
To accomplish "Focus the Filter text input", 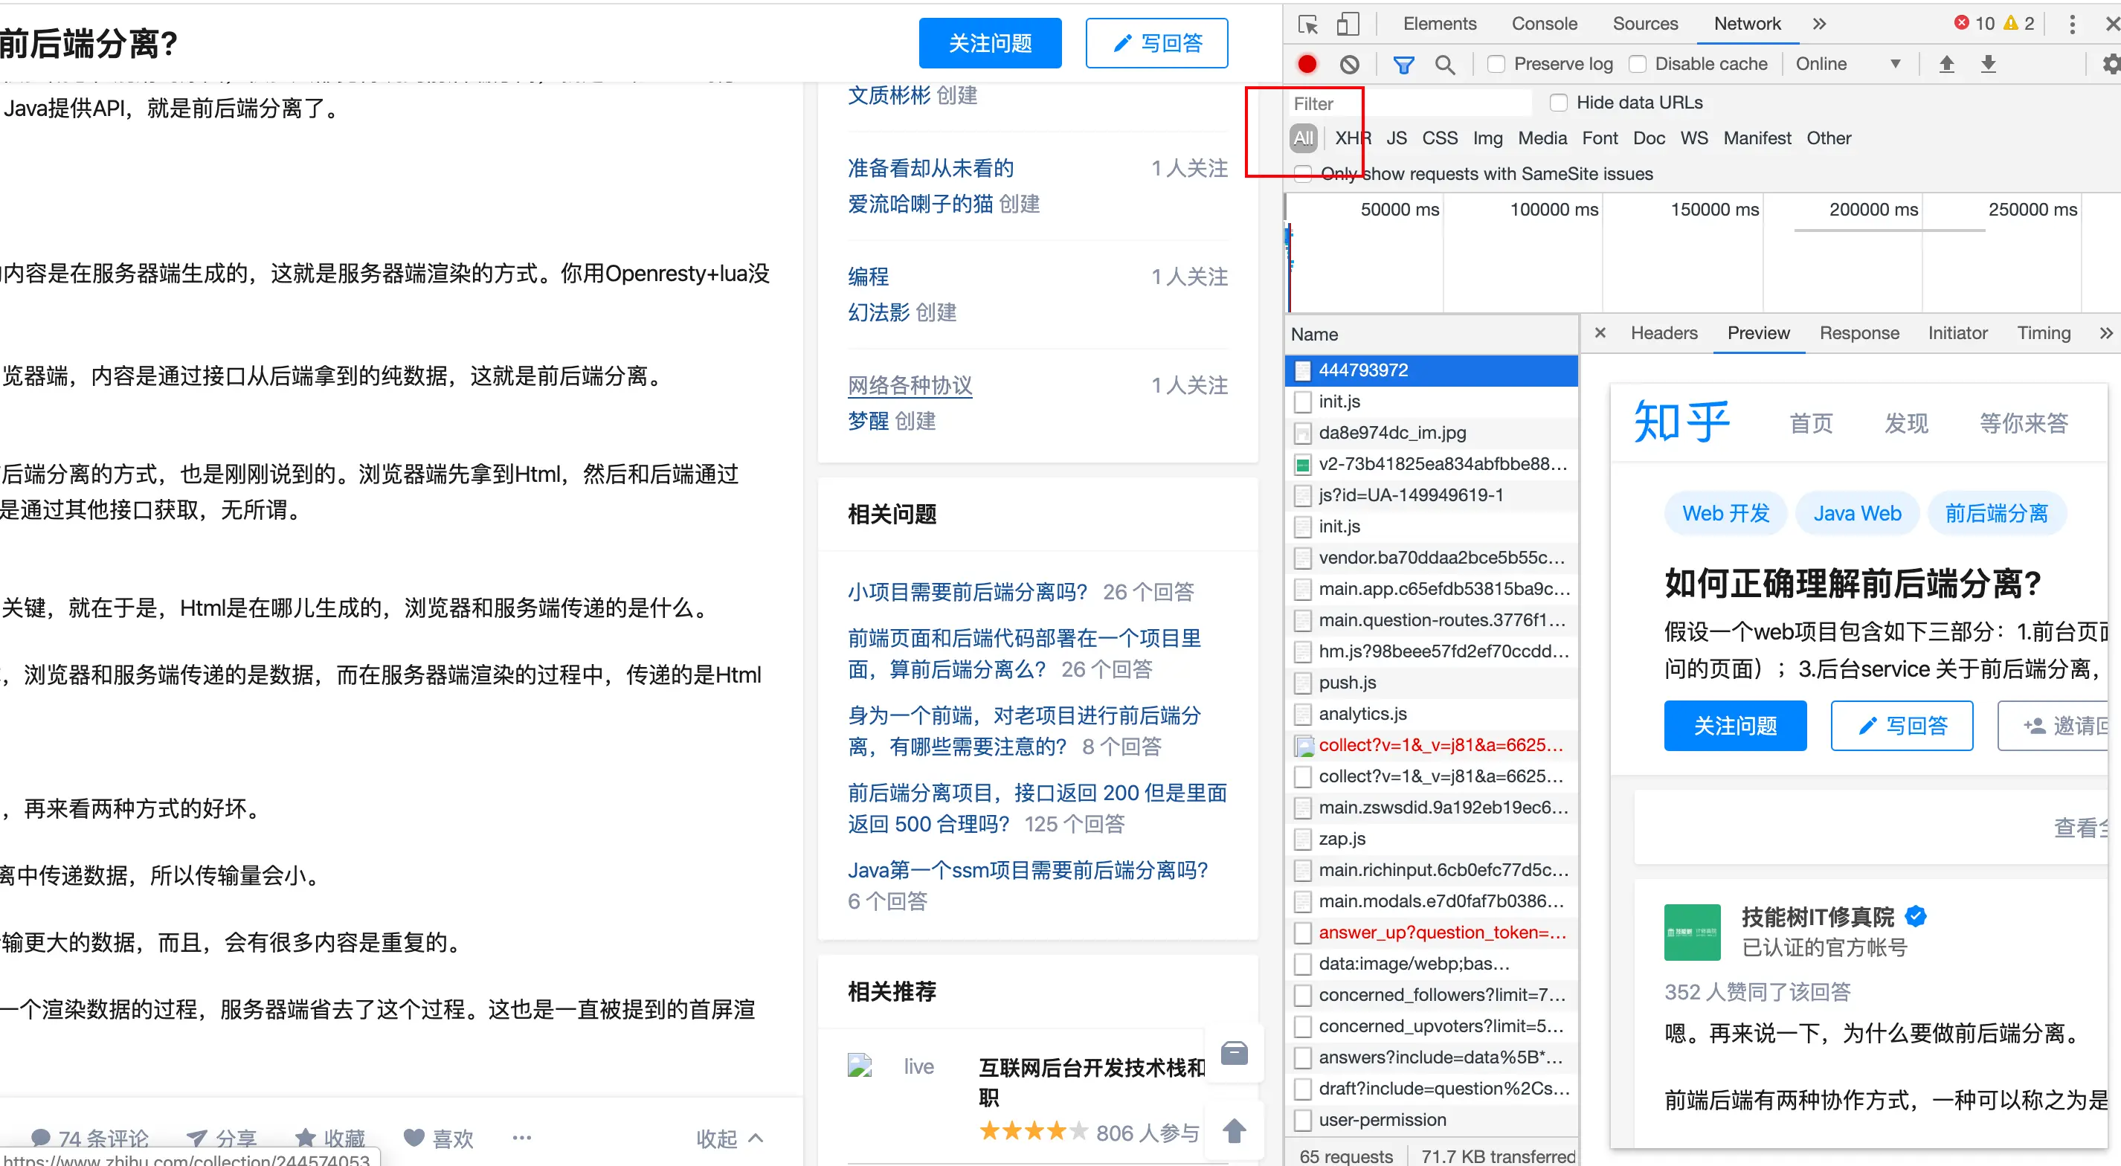I will click(1408, 104).
